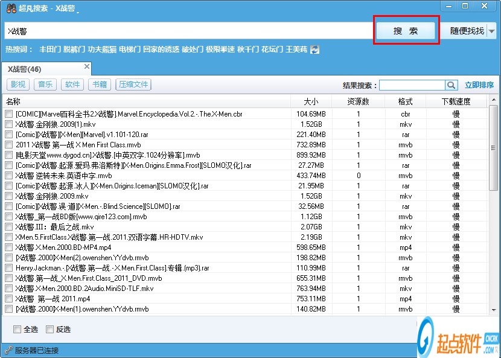Image resolution: width=501 pixels, height=358 pixels.
Task: Click the main search input field
Action: [188, 31]
